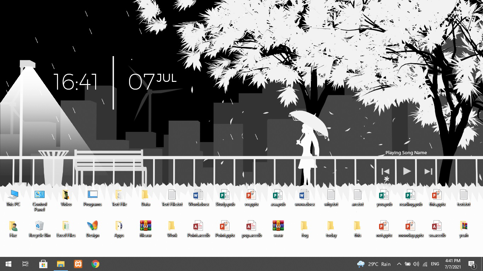Select the fog folder

[x=304, y=229]
